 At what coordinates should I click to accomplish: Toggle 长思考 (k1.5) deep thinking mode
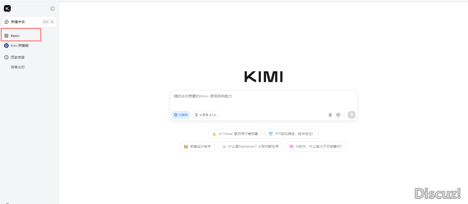pos(205,115)
